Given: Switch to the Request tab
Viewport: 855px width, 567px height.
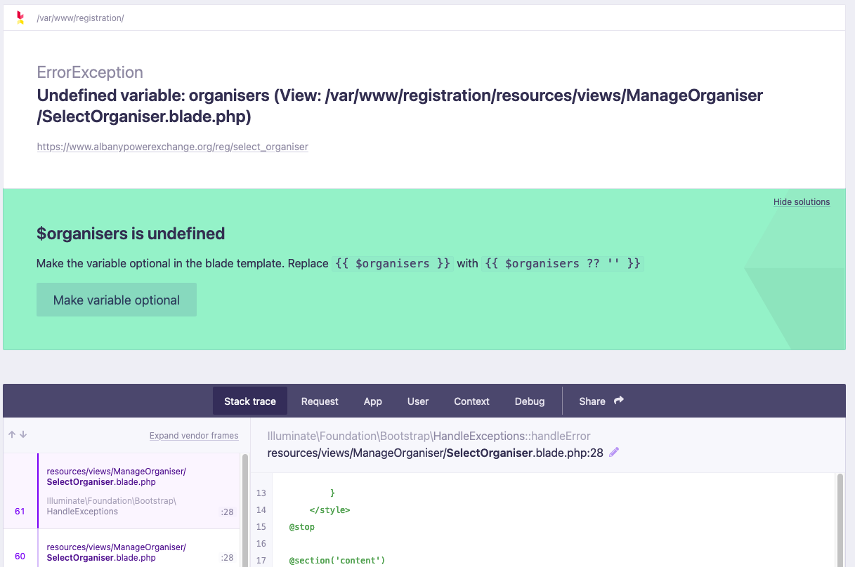Looking at the screenshot, I should (x=320, y=401).
